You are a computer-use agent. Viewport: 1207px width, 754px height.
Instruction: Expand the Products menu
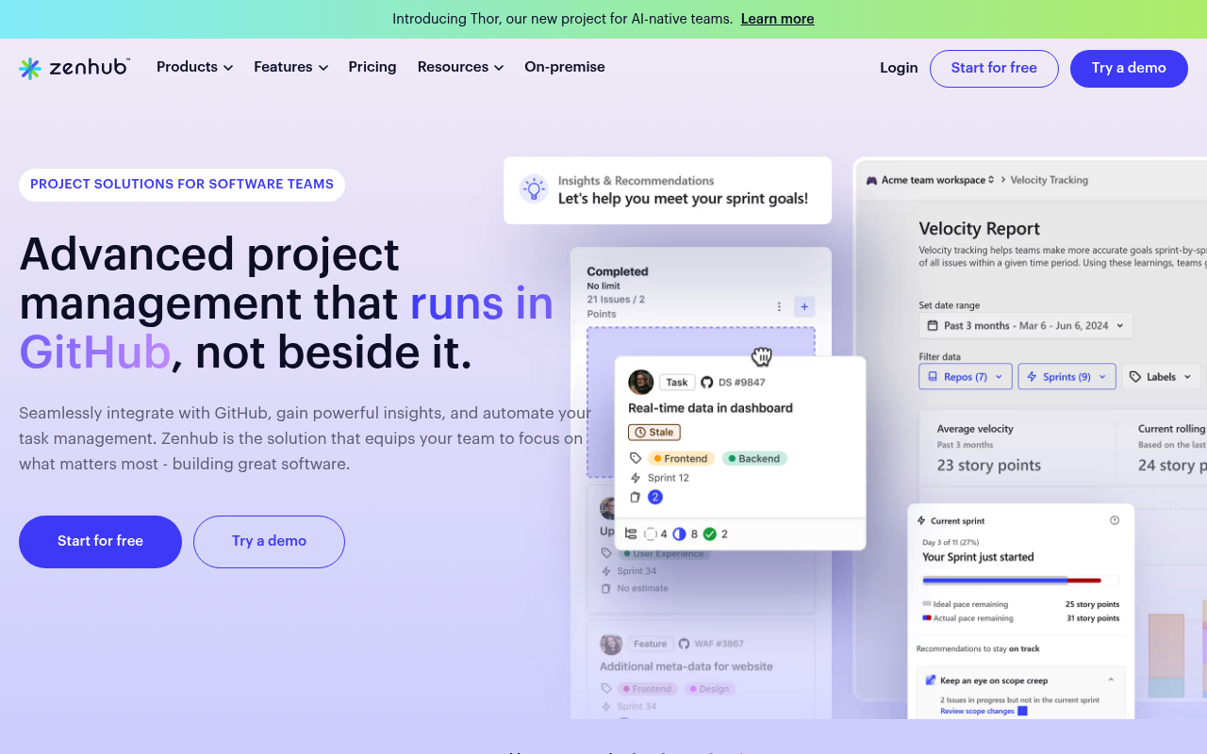pos(194,67)
